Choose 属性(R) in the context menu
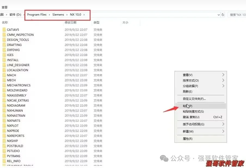Viewport: 246px width, 168px height. 201,139
